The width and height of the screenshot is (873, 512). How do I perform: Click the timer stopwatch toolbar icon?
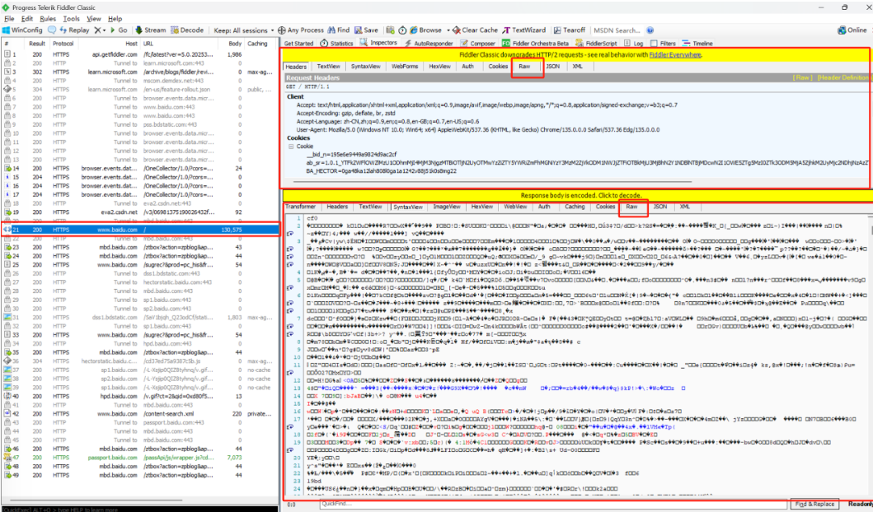(402, 30)
